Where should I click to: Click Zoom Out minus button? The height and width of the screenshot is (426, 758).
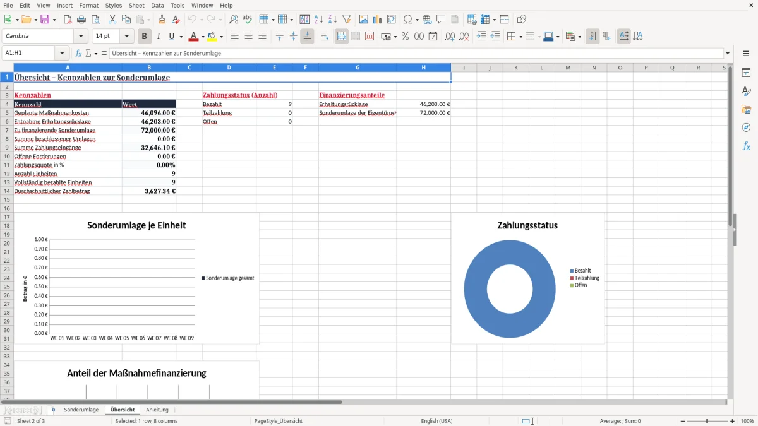[683, 421]
